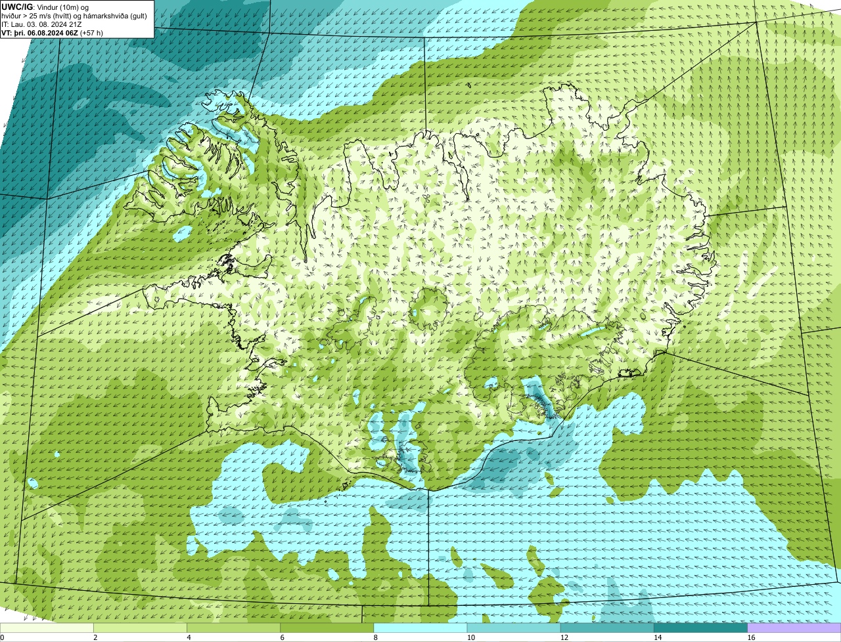Click the "UWC/IG: Vindur (10m) og" title line
This screenshot has width=841, height=642.
coord(45,7)
